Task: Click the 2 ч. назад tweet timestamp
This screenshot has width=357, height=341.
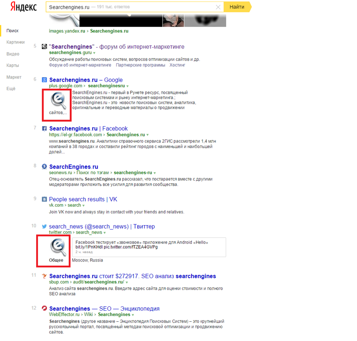Action: (84, 252)
